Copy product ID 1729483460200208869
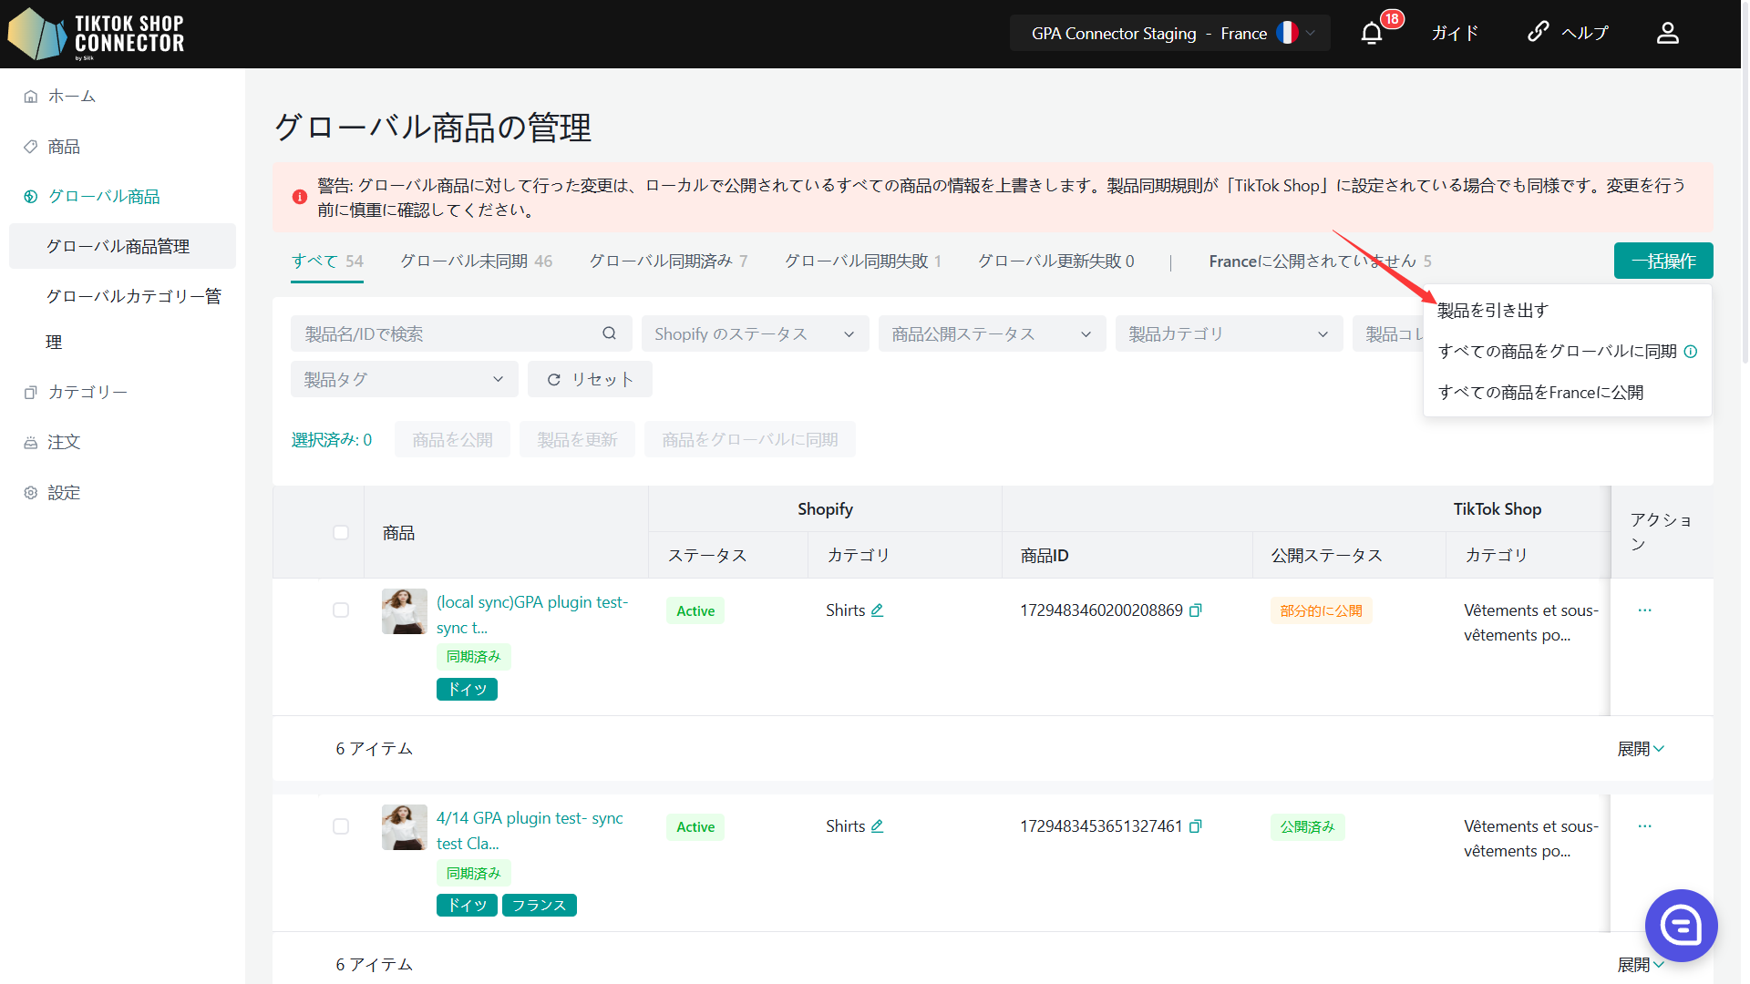This screenshot has width=1750, height=984. coord(1196,610)
